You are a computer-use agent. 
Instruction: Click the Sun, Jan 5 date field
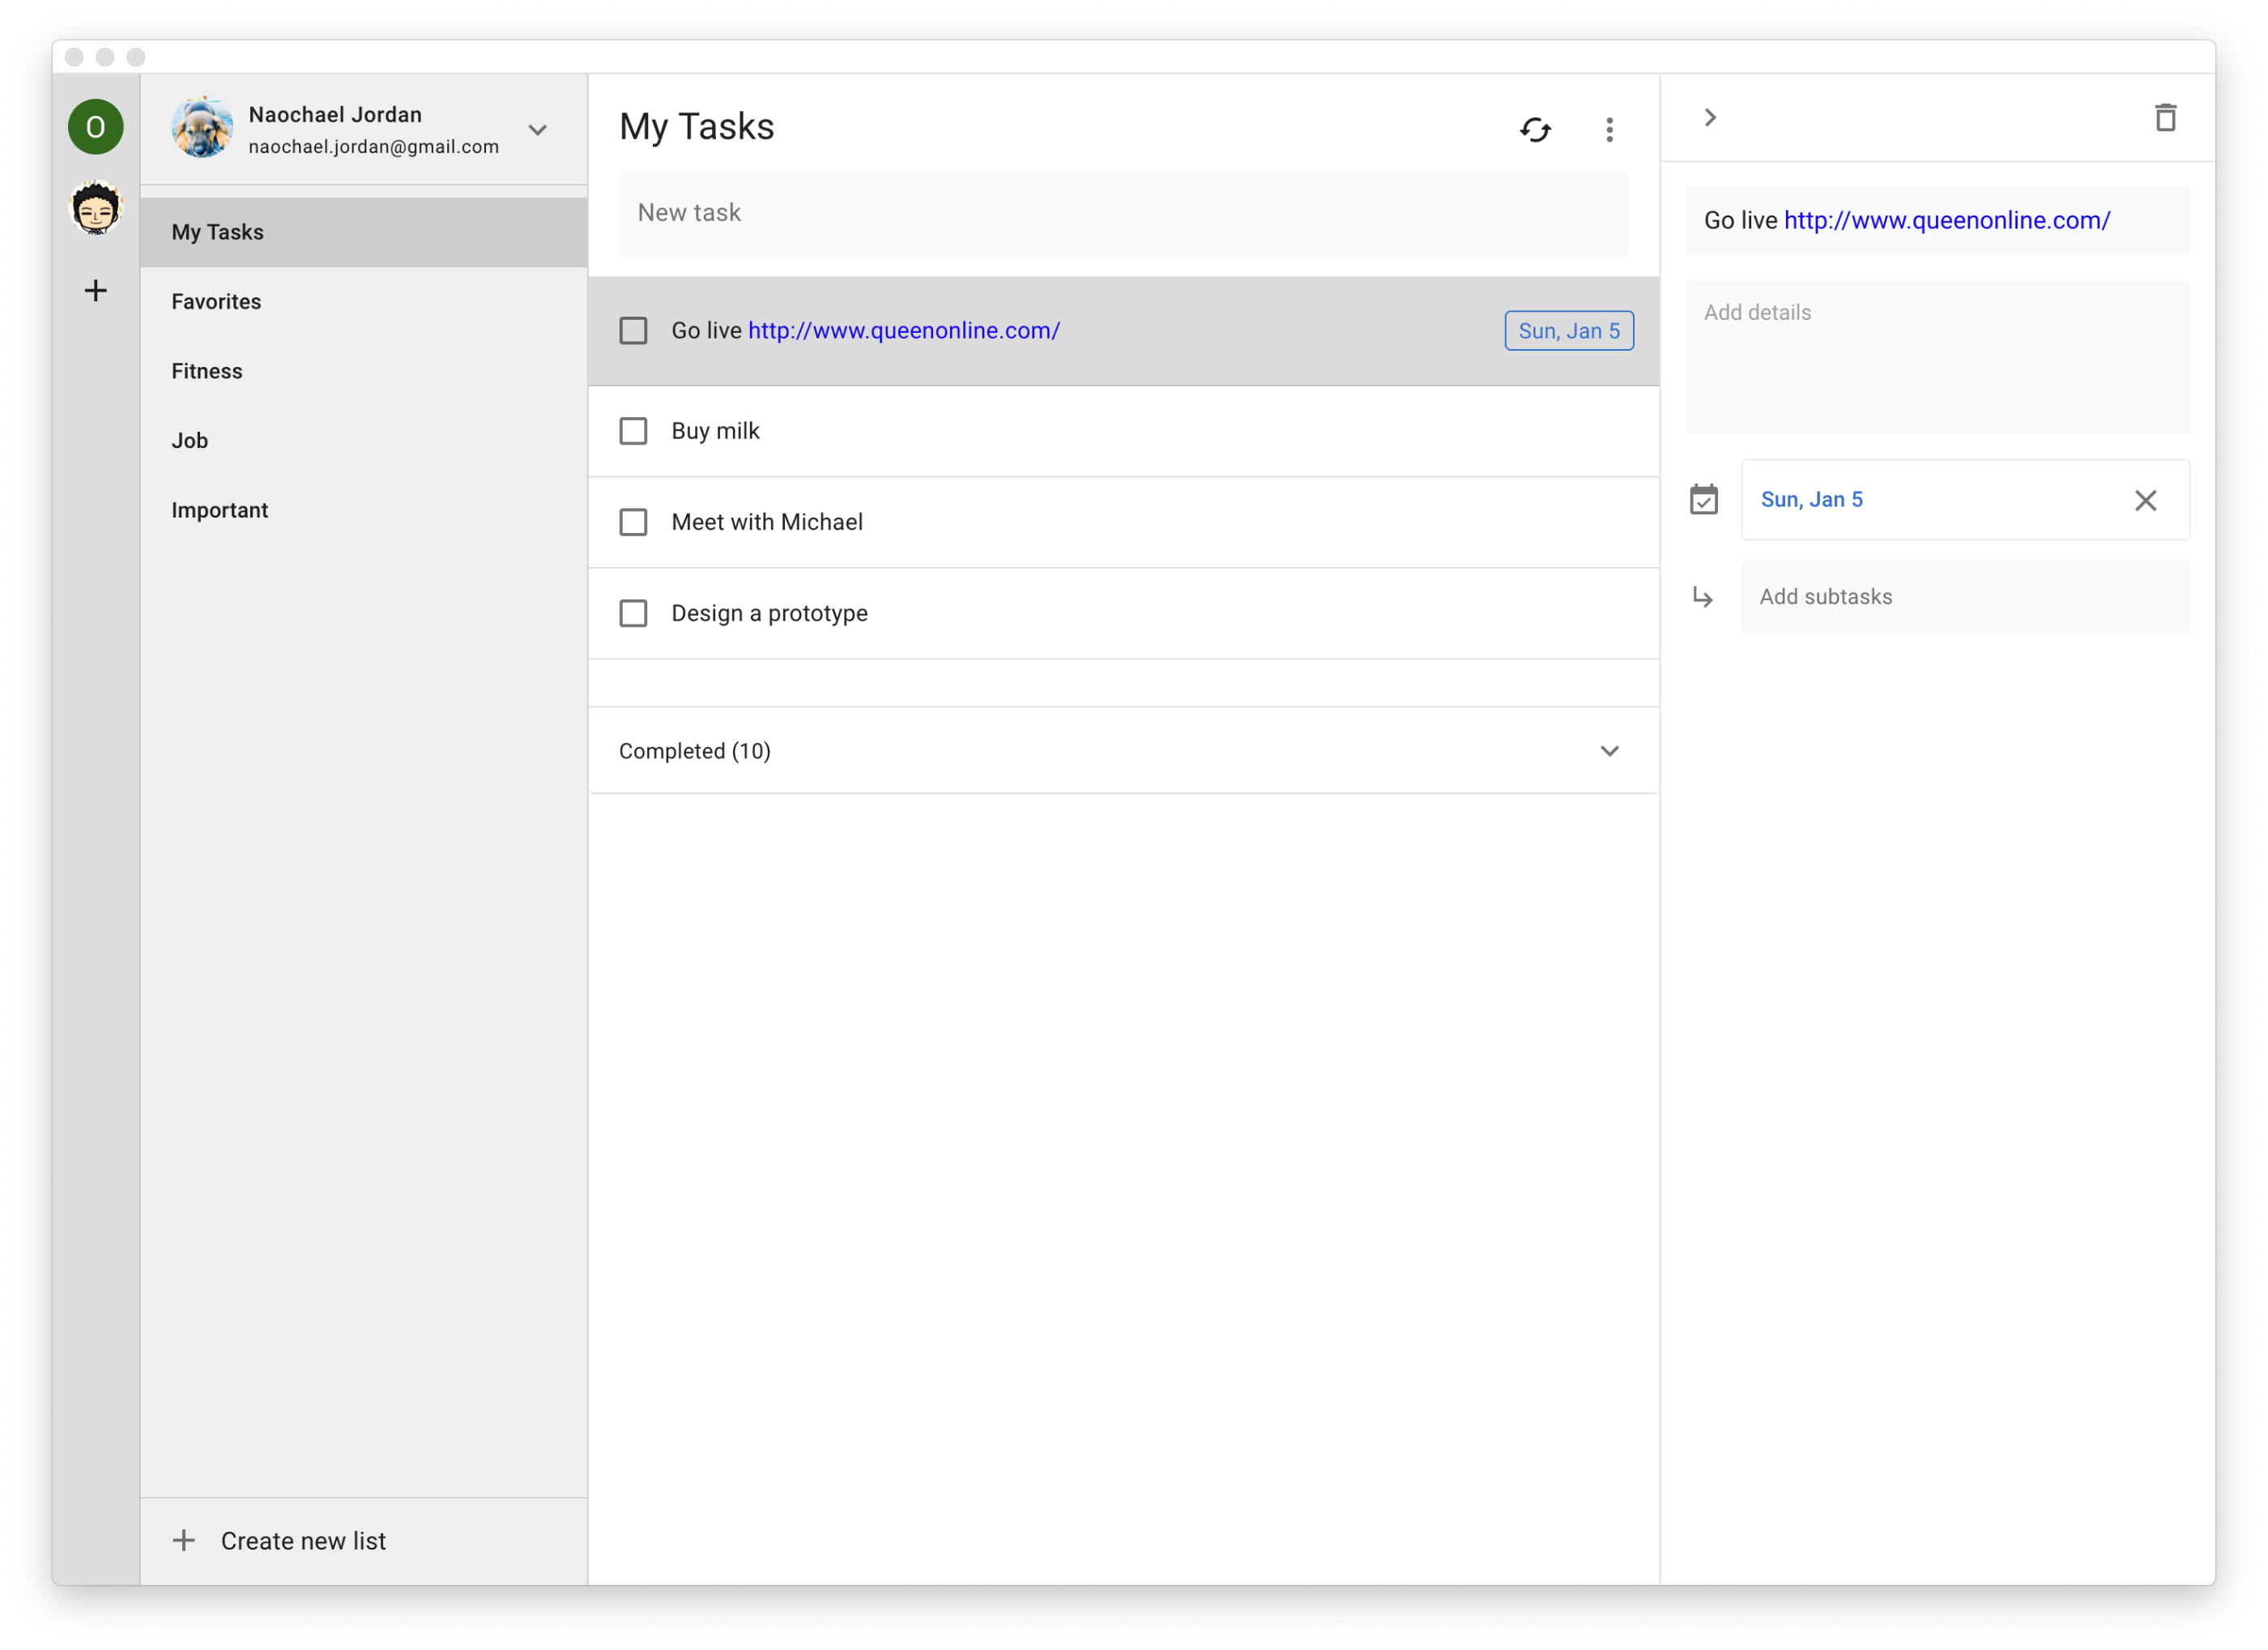pos(1965,500)
